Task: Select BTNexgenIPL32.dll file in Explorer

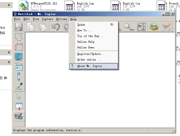Action: [40, 6]
